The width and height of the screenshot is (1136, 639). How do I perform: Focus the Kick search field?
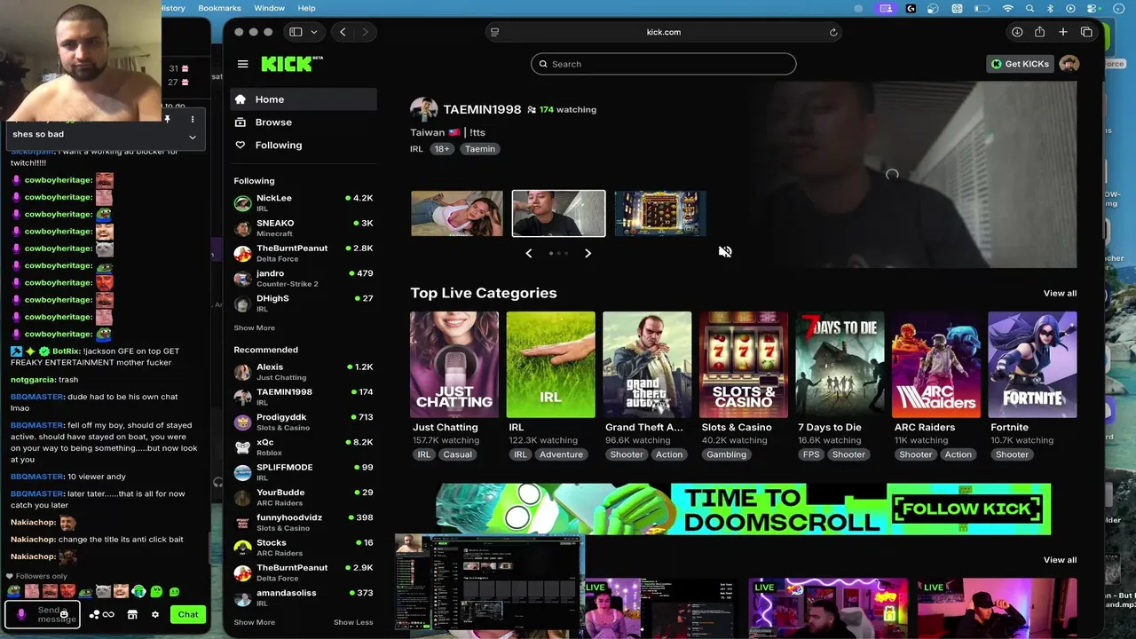coord(664,64)
